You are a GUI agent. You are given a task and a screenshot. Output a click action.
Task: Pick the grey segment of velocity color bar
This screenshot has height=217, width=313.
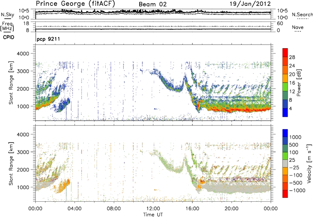click(x=285, y=163)
